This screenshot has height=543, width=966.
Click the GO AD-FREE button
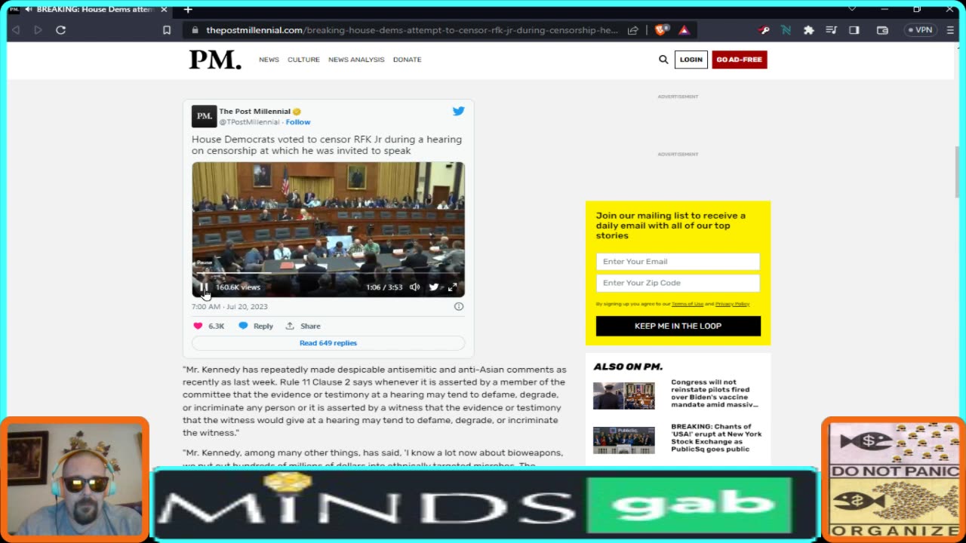740,60
